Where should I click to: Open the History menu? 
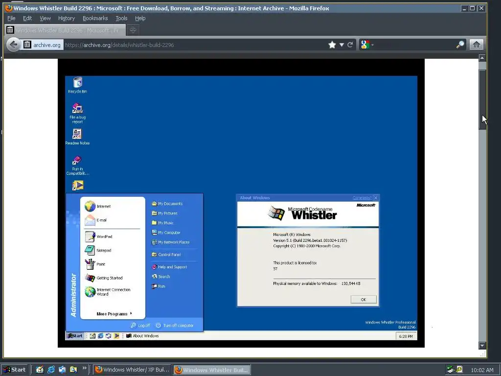pos(67,18)
